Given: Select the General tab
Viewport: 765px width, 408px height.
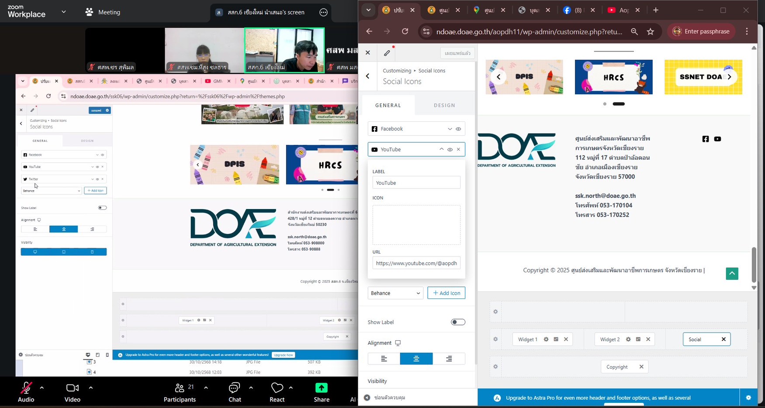Looking at the screenshot, I should click(388, 105).
